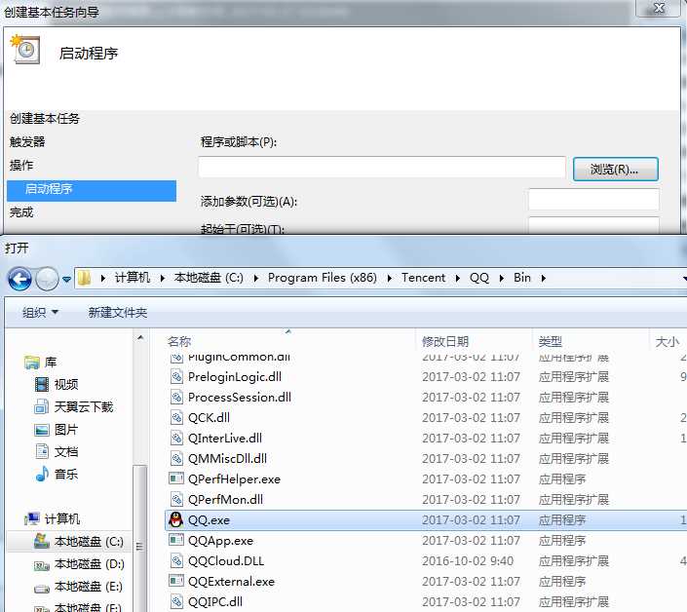Expand the arrow after Tencent in breadcrumb

pos(457,278)
